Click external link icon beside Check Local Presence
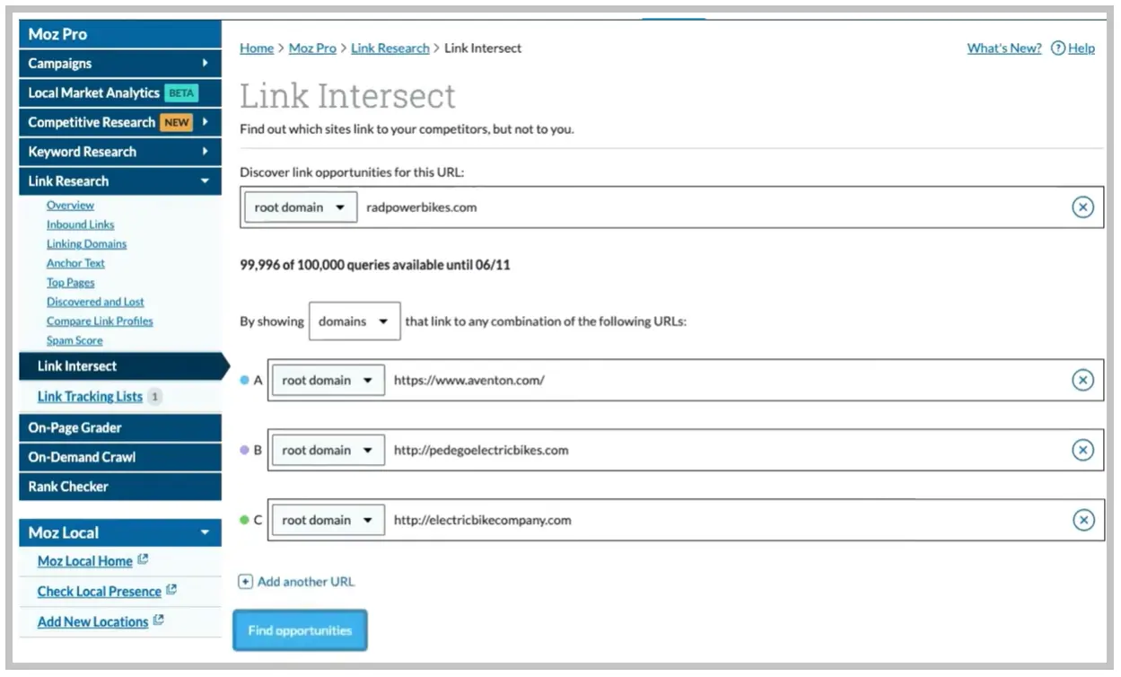This screenshot has width=1121, height=677. [x=171, y=591]
